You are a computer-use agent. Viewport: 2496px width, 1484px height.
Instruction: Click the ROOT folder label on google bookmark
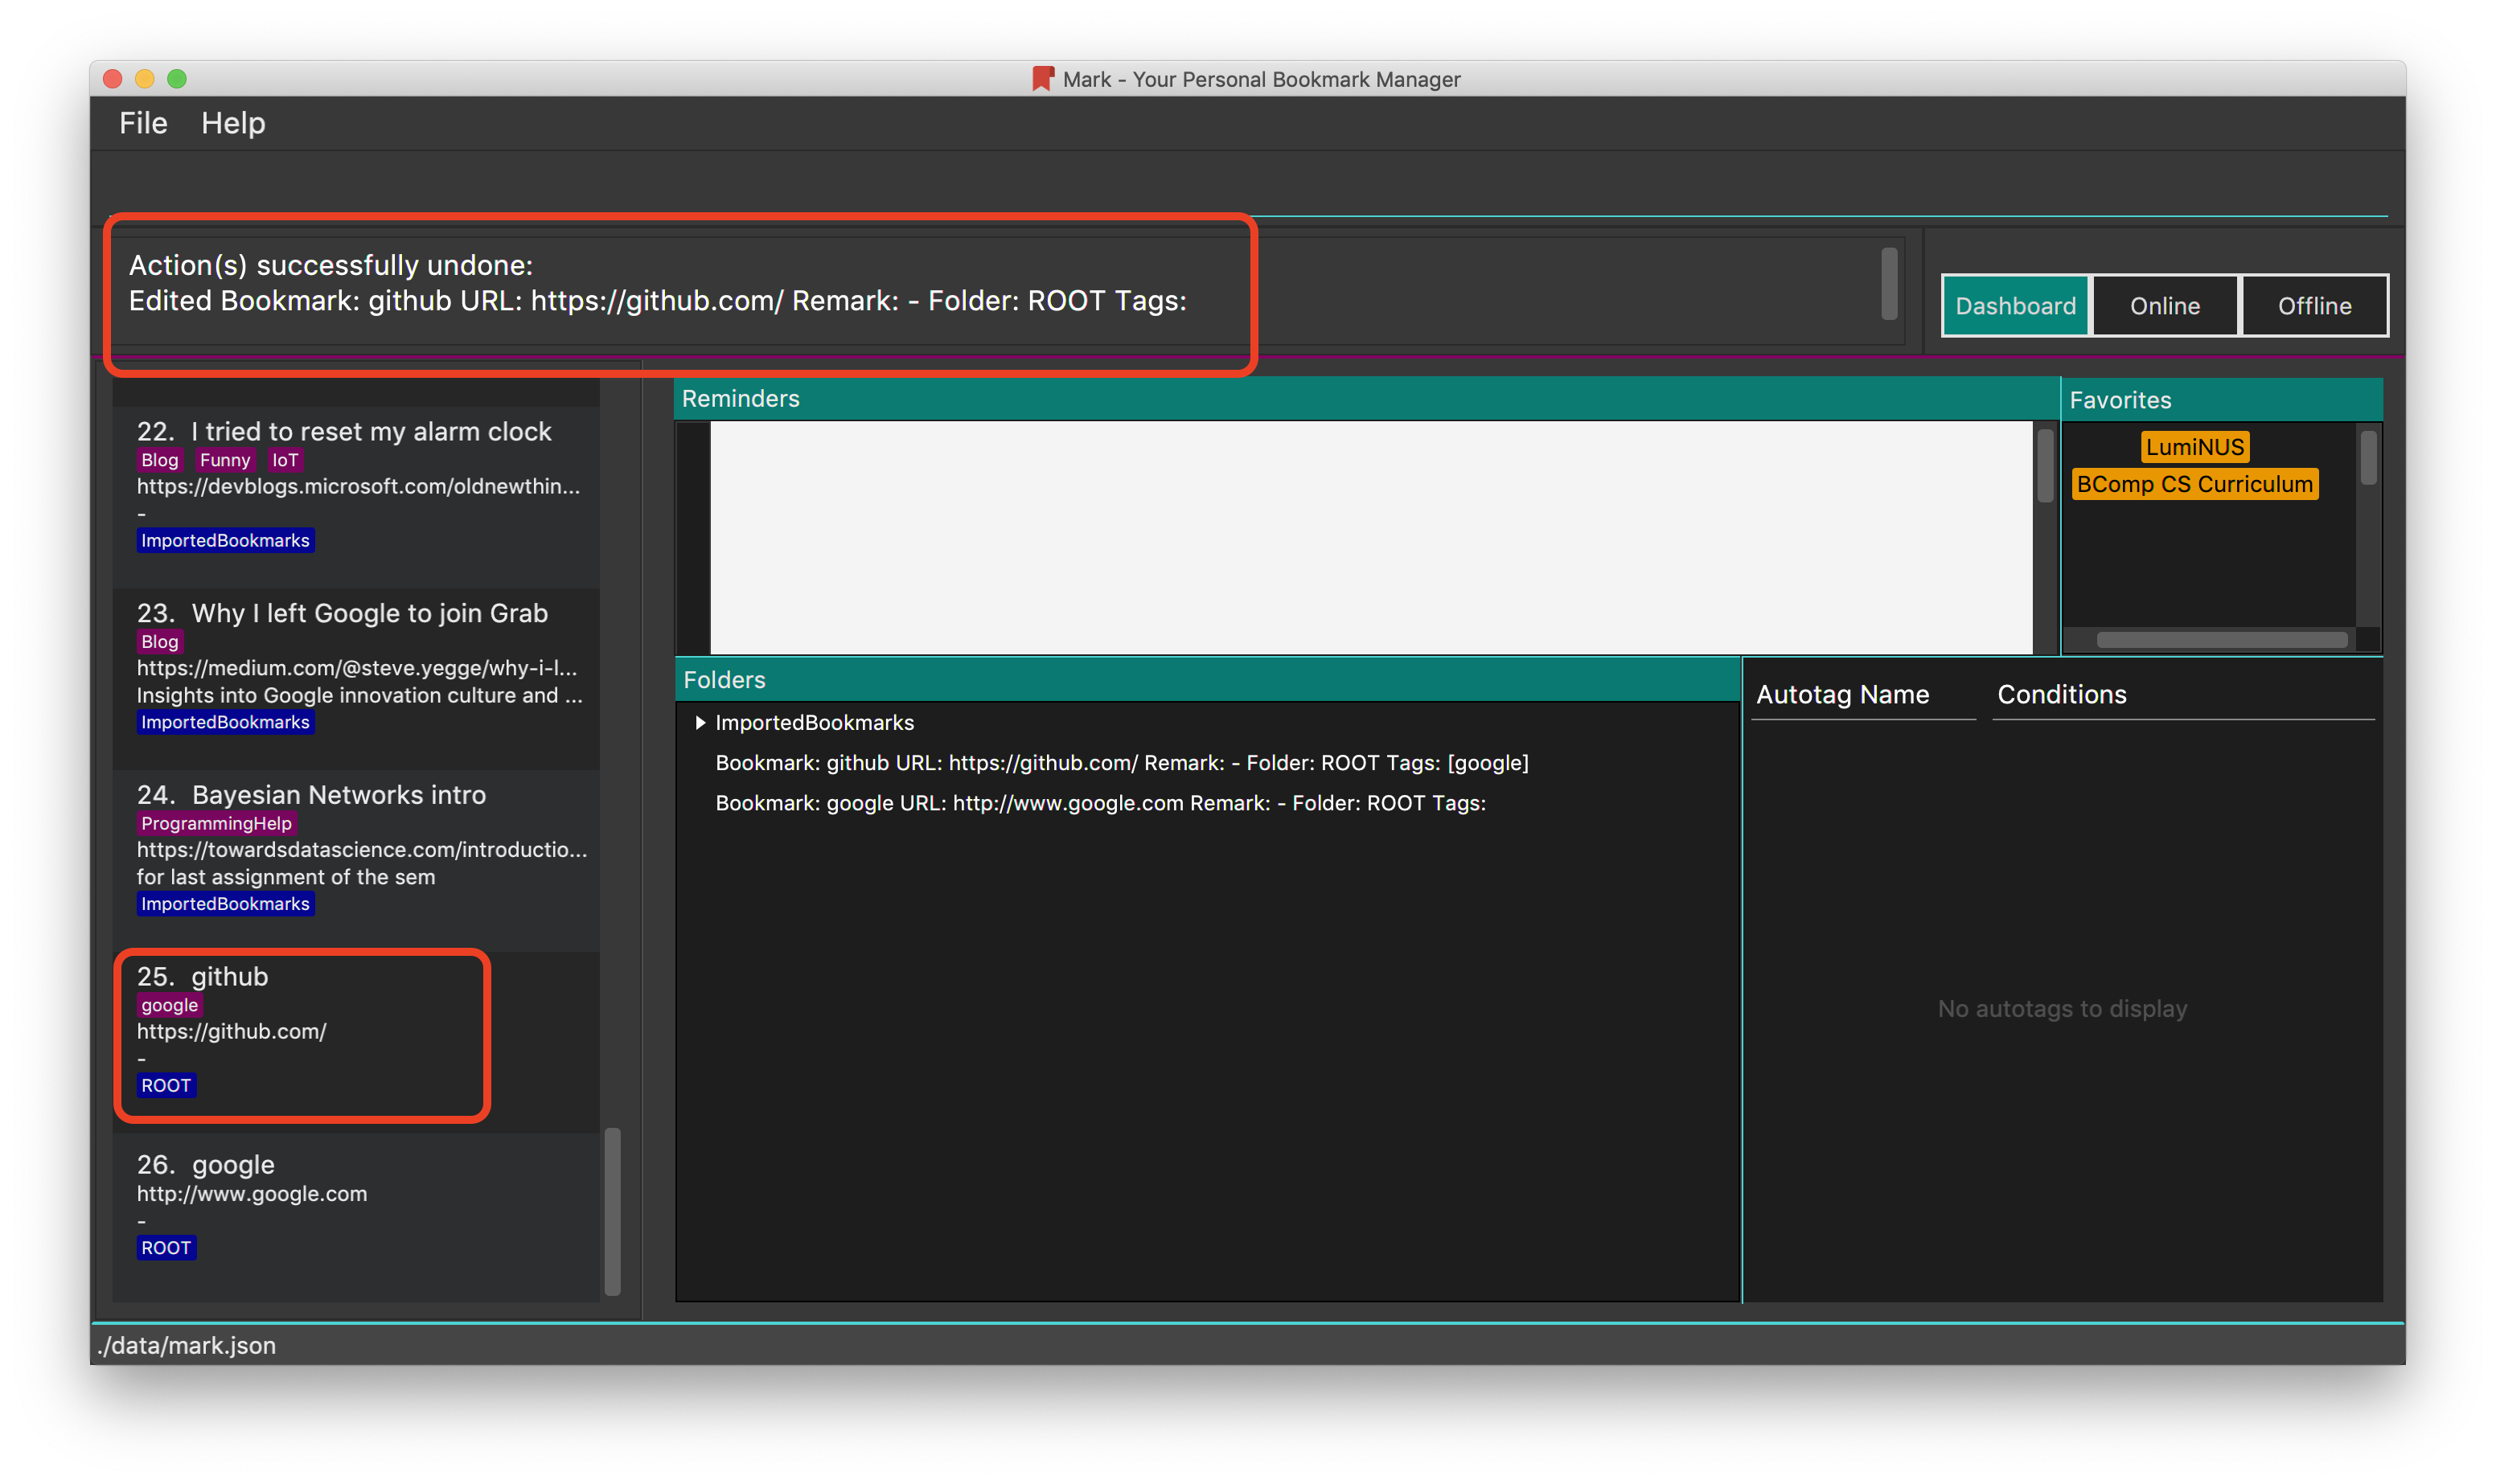(x=166, y=1247)
